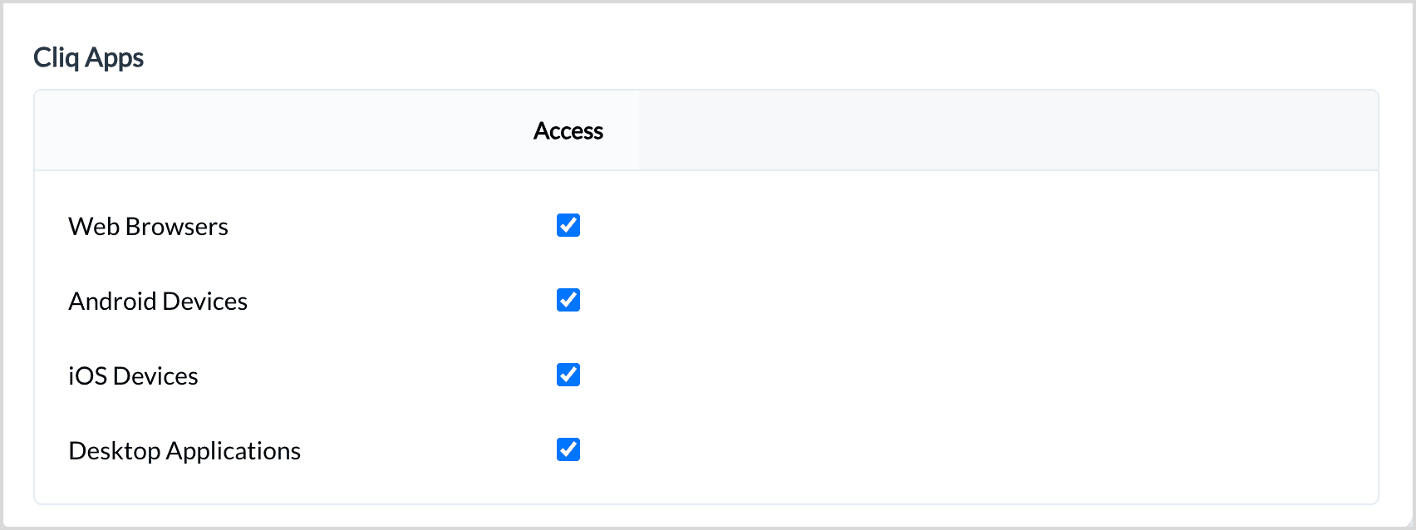Click the iOS Devices row label
1416x530 pixels.
pyautogui.click(x=133, y=375)
